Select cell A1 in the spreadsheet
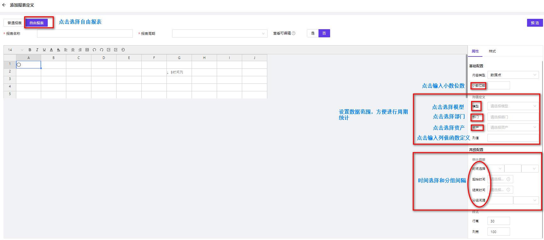Viewport: 544px width, 240px height. point(29,65)
